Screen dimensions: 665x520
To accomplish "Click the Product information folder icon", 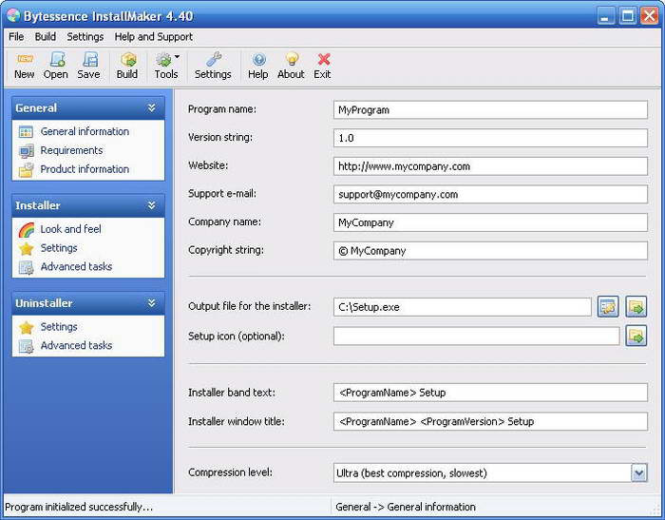I will coord(26,169).
